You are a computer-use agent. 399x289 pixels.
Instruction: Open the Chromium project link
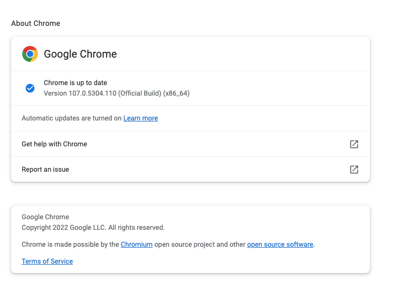point(137,245)
